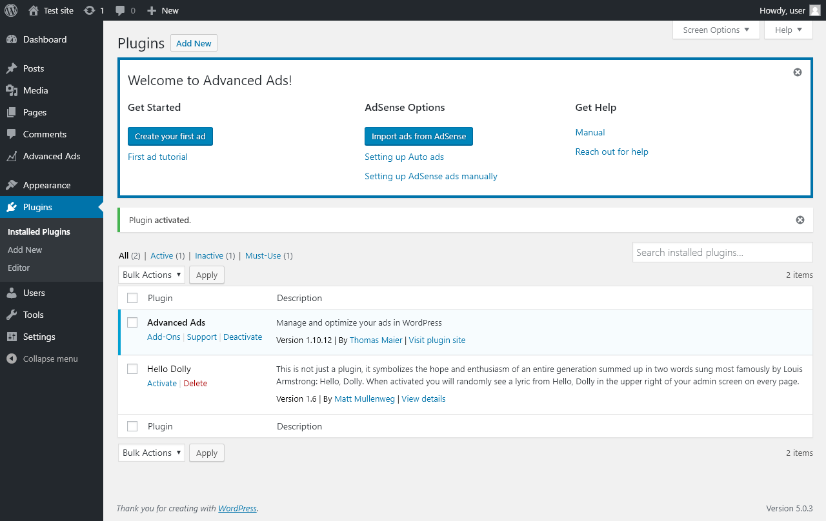Open the Thomas Maier author link

pos(376,340)
